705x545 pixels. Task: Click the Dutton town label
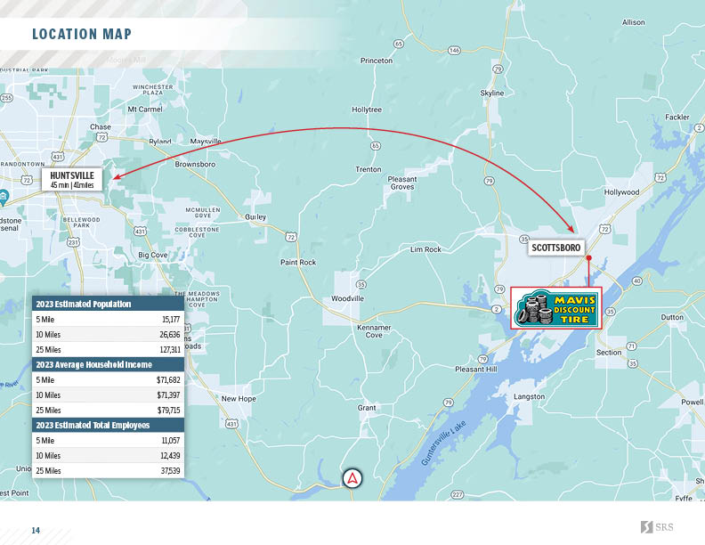[x=672, y=317]
